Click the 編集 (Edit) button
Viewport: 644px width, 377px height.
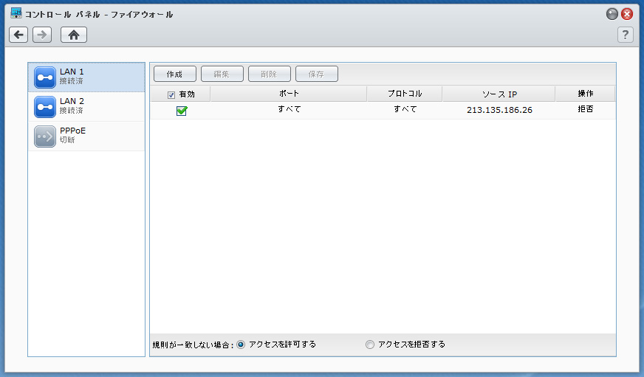coord(222,74)
